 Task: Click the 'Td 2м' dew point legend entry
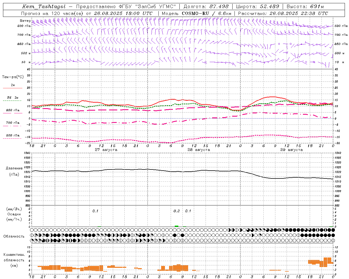pyautogui.click(x=13, y=98)
